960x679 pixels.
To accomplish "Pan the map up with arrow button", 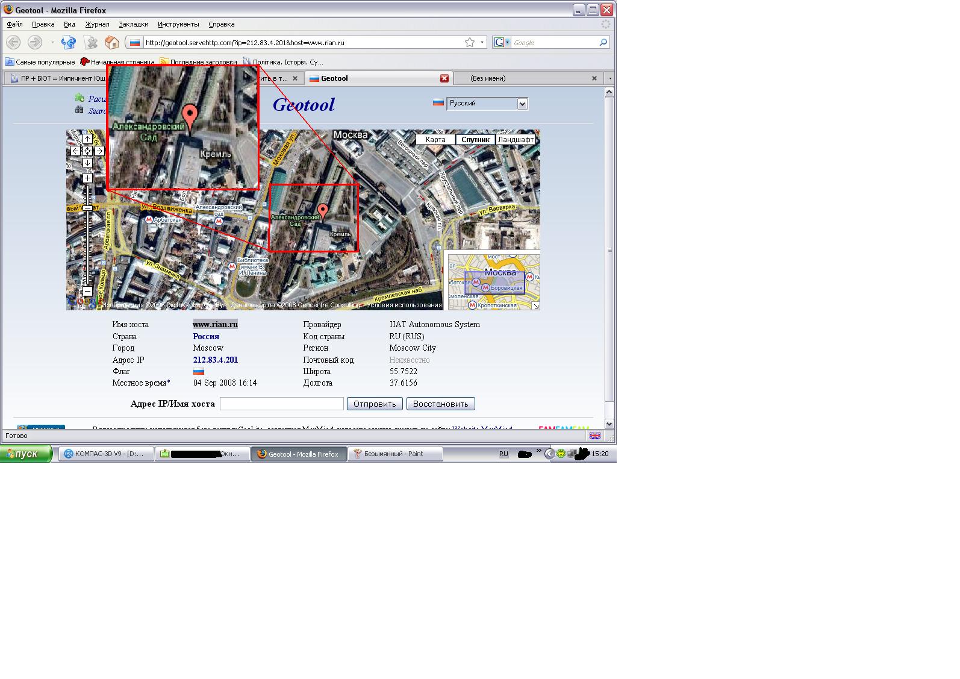I will pyautogui.click(x=87, y=139).
